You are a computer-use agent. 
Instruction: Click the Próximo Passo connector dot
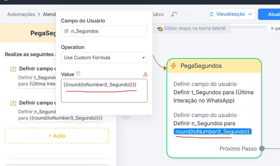[262, 149]
